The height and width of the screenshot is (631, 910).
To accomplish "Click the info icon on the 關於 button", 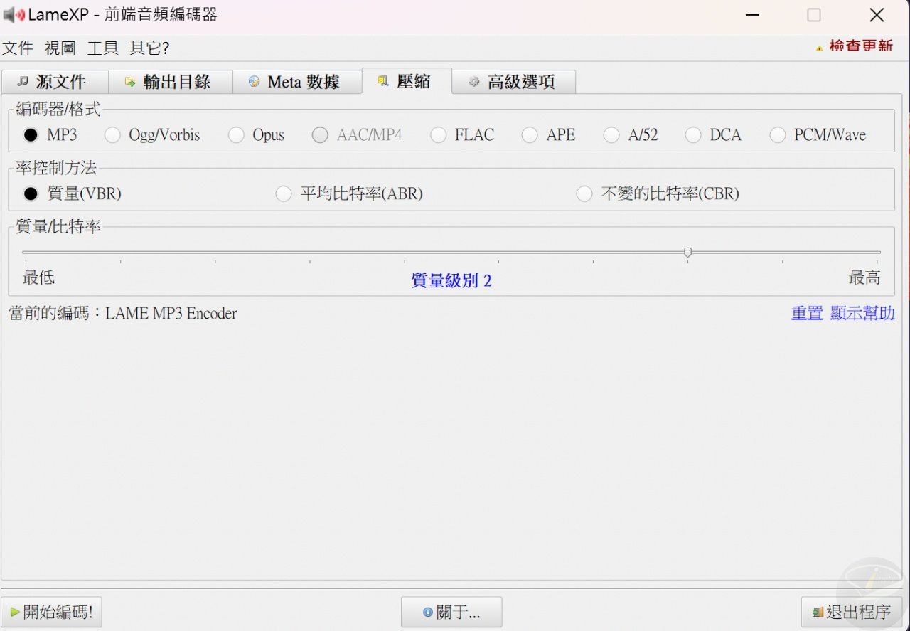I will click(x=427, y=612).
